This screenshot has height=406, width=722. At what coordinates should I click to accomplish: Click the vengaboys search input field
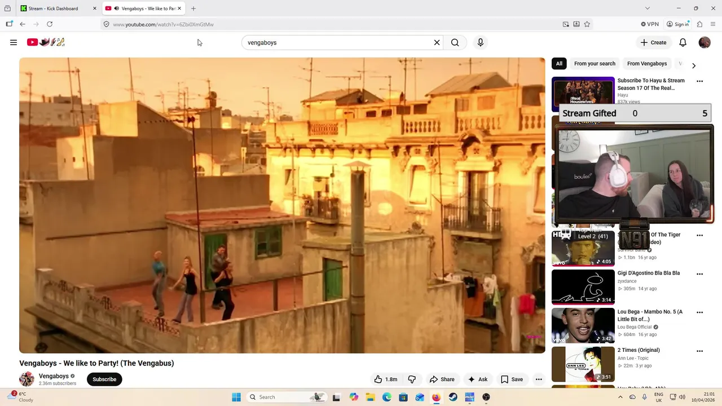337,42
